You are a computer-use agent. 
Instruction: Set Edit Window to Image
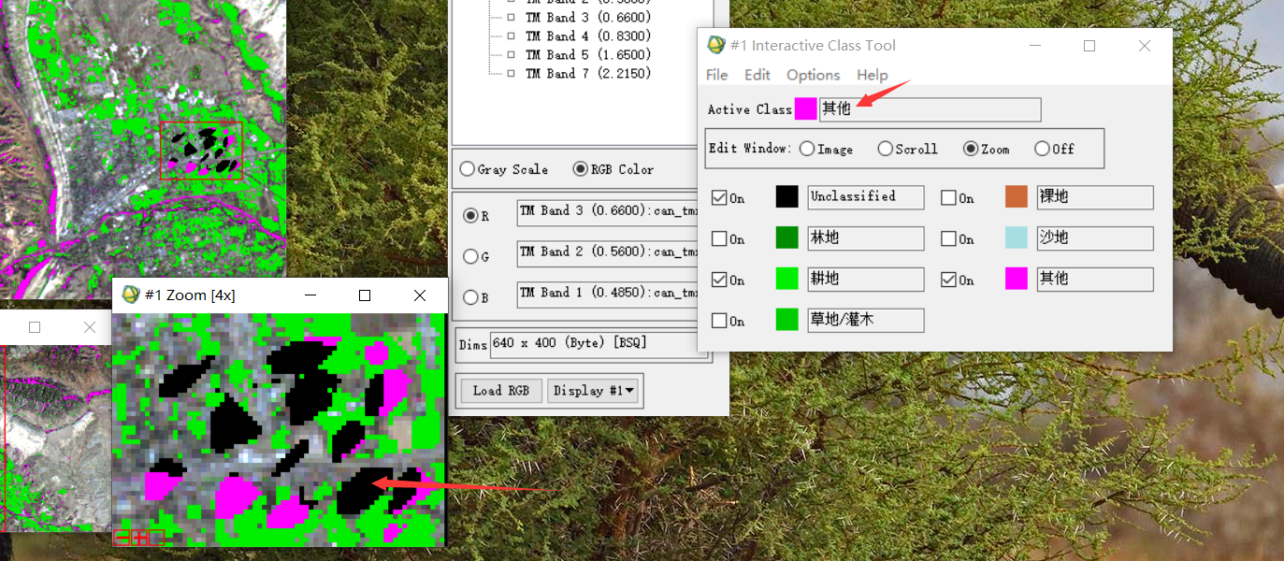(807, 149)
